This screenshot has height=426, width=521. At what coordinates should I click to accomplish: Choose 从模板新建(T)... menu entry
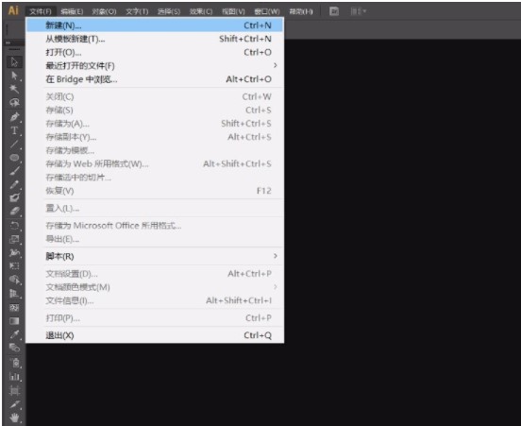(x=155, y=39)
